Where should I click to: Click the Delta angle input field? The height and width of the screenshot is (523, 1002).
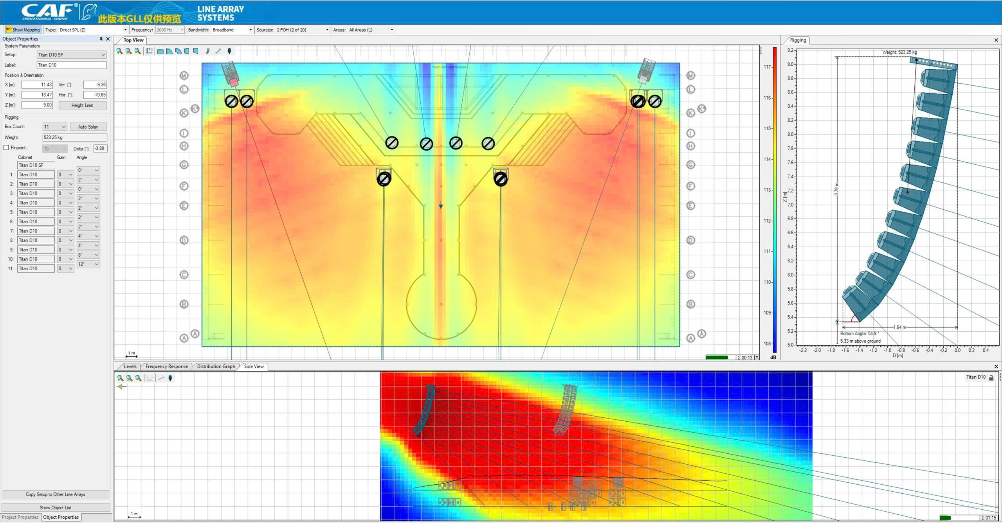(101, 149)
